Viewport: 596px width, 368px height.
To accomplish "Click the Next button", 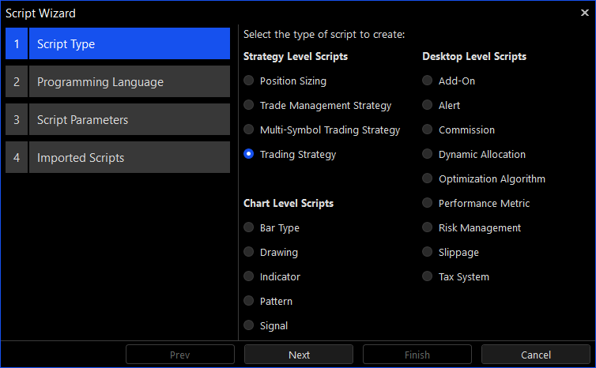I will (x=299, y=355).
